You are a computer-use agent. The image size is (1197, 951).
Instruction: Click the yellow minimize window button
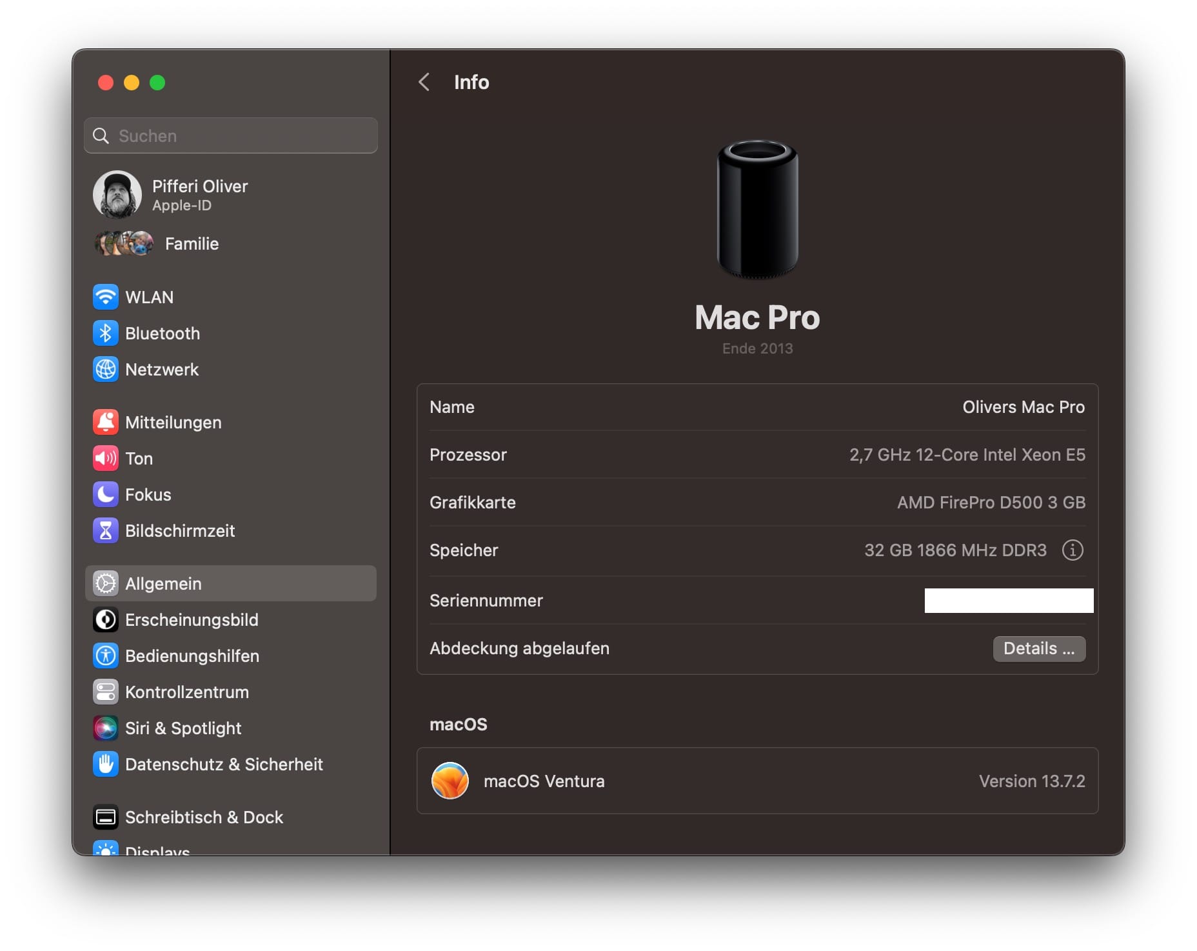point(132,83)
